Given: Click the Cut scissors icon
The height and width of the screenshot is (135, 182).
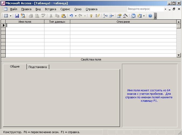Looking at the screenshot, I should tap(51, 16).
